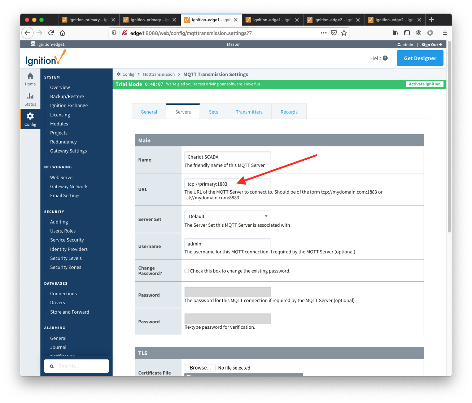Open the Auditing page
The image size is (472, 403).
(59, 222)
